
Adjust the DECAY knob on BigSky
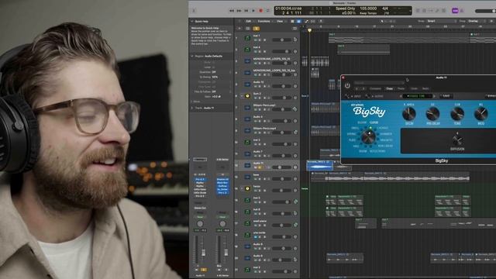(x=408, y=114)
